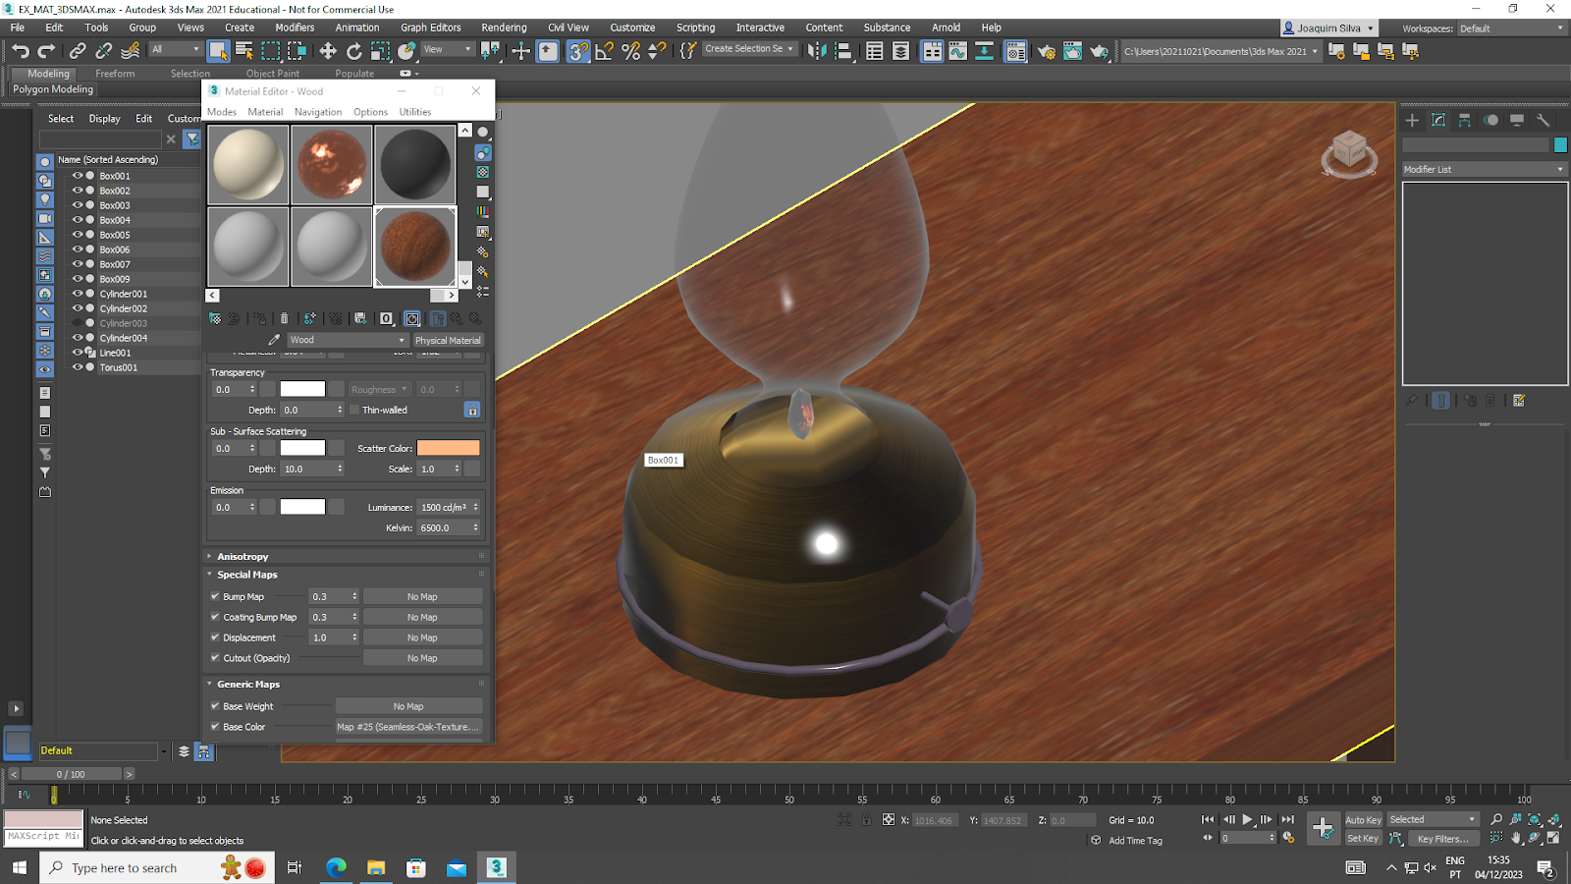The width and height of the screenshot is (1571, 884).
Task: Open File Explorer from taskbar
Action: tap(376, 867)
